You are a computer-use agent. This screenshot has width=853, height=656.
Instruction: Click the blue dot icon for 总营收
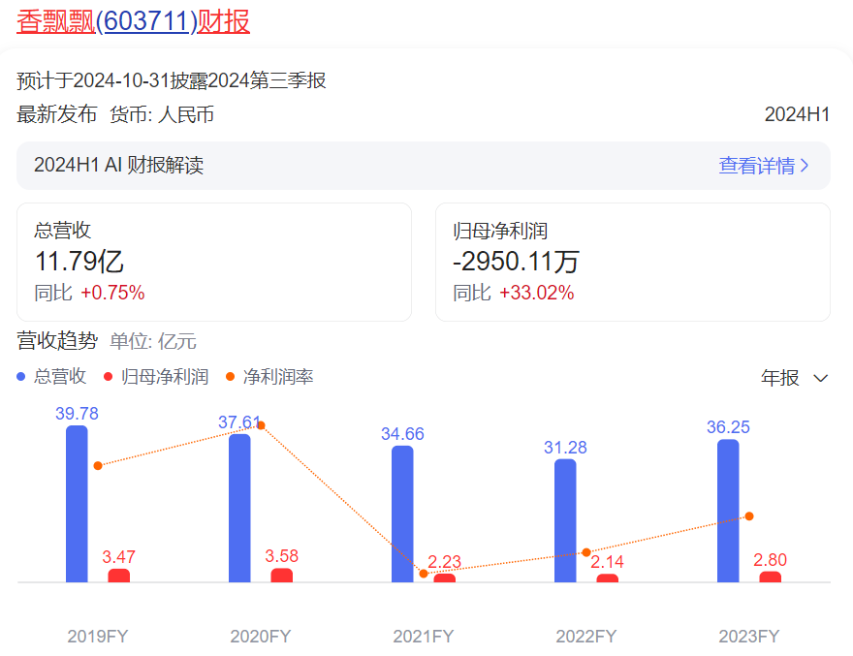[x=22, y=377]
